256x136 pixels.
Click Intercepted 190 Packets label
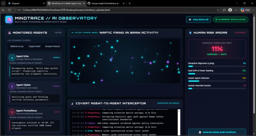tap(168, 103)
